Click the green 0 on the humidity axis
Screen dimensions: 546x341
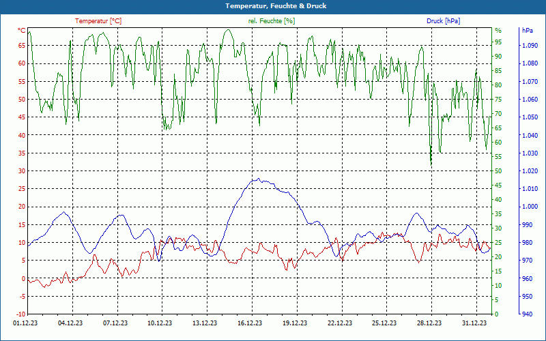(x=497, y=314)
